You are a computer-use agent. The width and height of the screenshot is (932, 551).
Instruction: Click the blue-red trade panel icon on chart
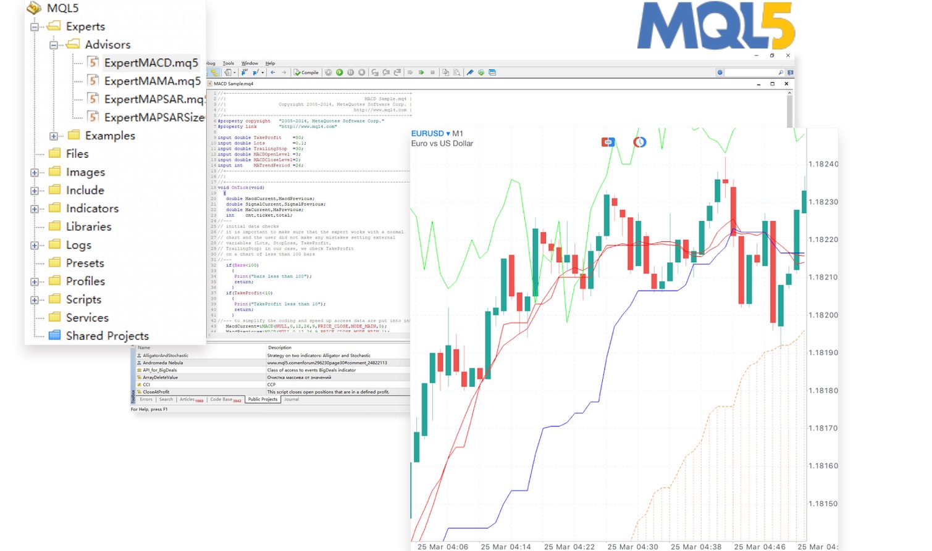(608, 143)
